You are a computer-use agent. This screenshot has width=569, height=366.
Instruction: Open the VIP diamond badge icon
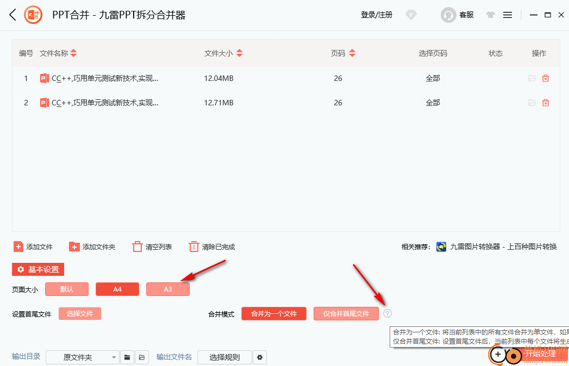(411, 15)
